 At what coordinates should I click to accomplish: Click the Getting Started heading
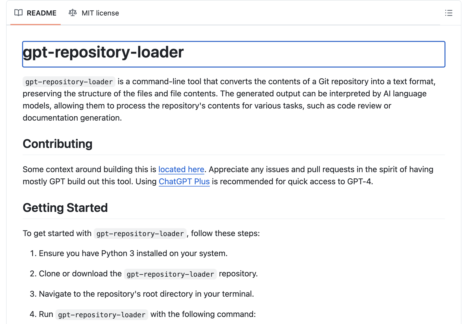(x=65, y=208)
